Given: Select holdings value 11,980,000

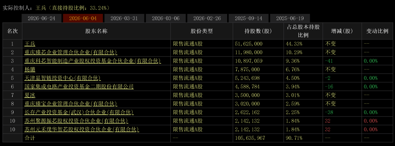Looking at the screenshot, I should tap(249, 52).
